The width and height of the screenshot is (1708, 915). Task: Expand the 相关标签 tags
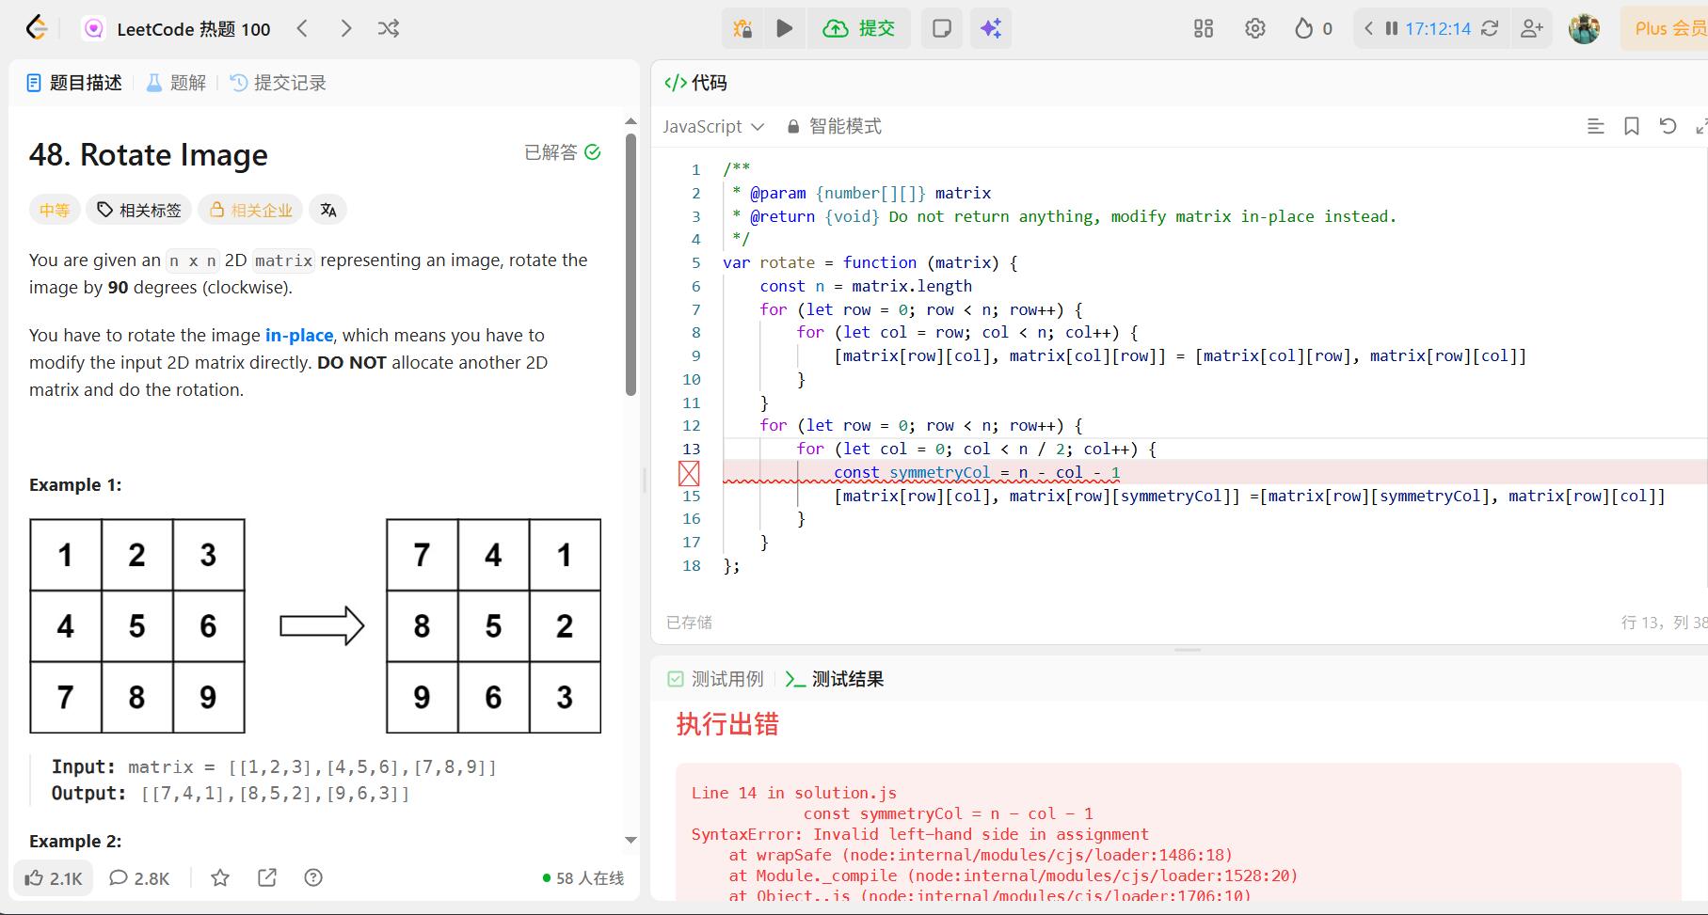point(139,210)
